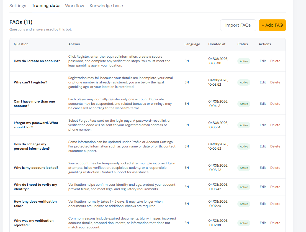Edit the 'How do I create an account?' FAQ
This screenshot has width=306, height=232.
click(263, 61)
